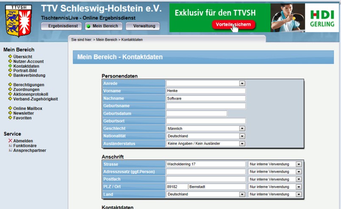The image size is (341, 209).
Task: Open the Nationalität dropdown
Action: (x=242, y=136)
